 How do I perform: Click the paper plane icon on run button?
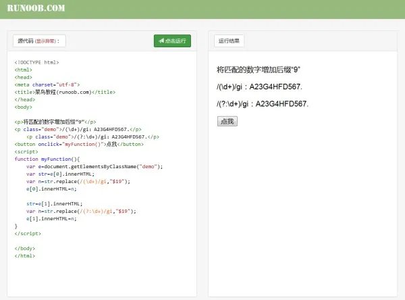coord(161,41)
